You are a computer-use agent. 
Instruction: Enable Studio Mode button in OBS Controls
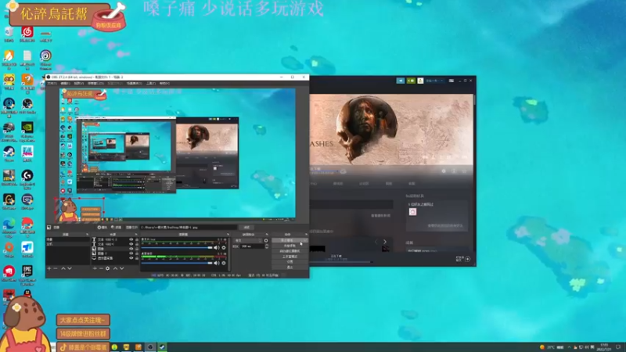(x=290, y=257)
